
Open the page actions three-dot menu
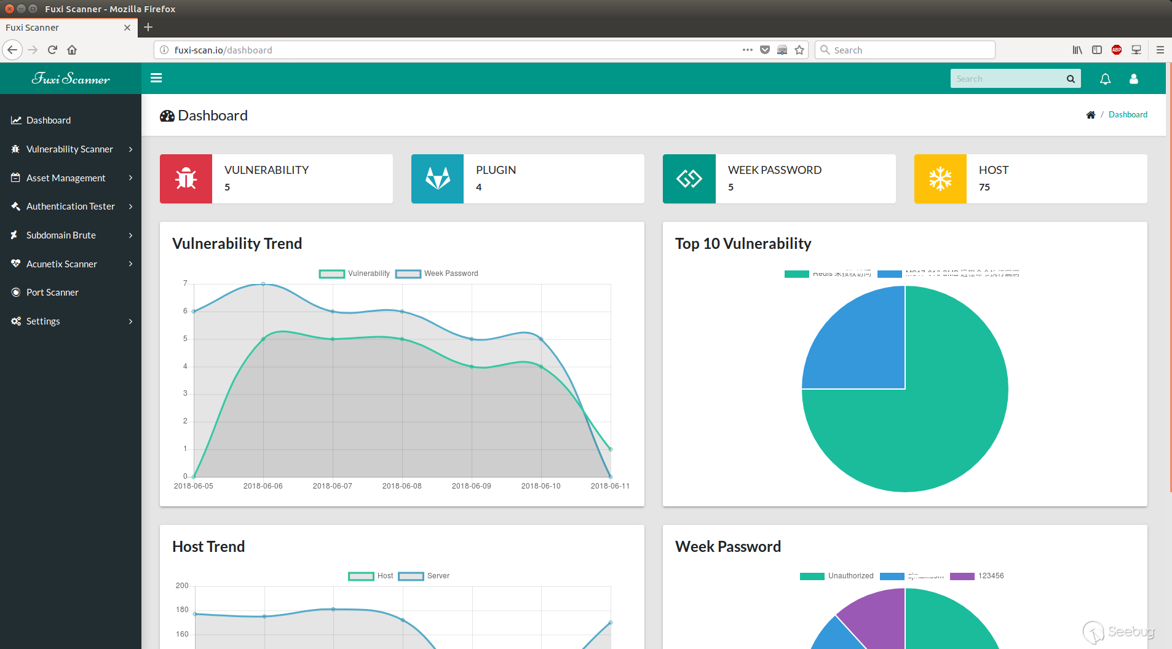coord(747,50)
